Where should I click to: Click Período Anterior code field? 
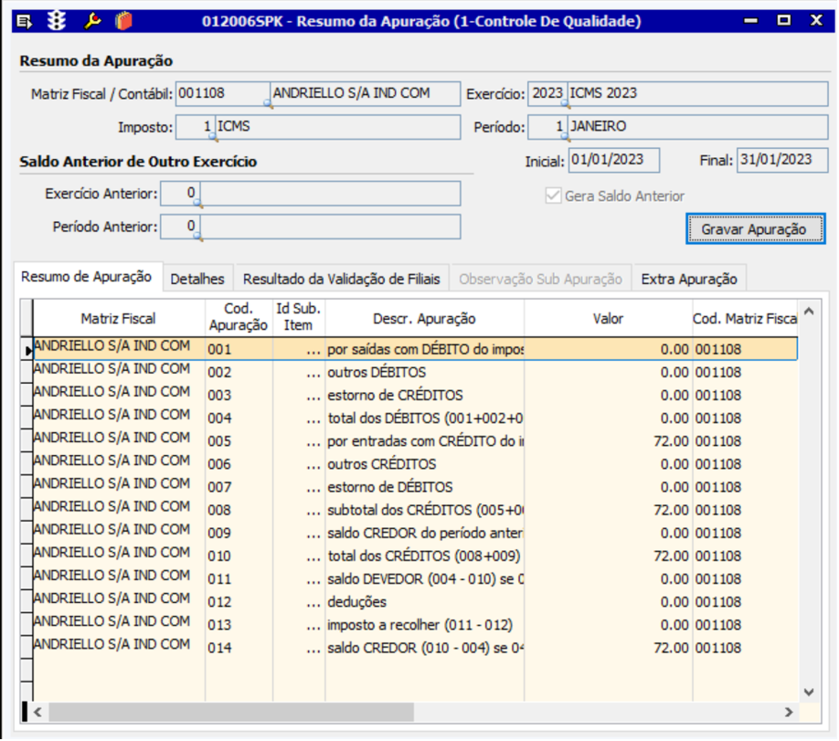click(180, 227)
